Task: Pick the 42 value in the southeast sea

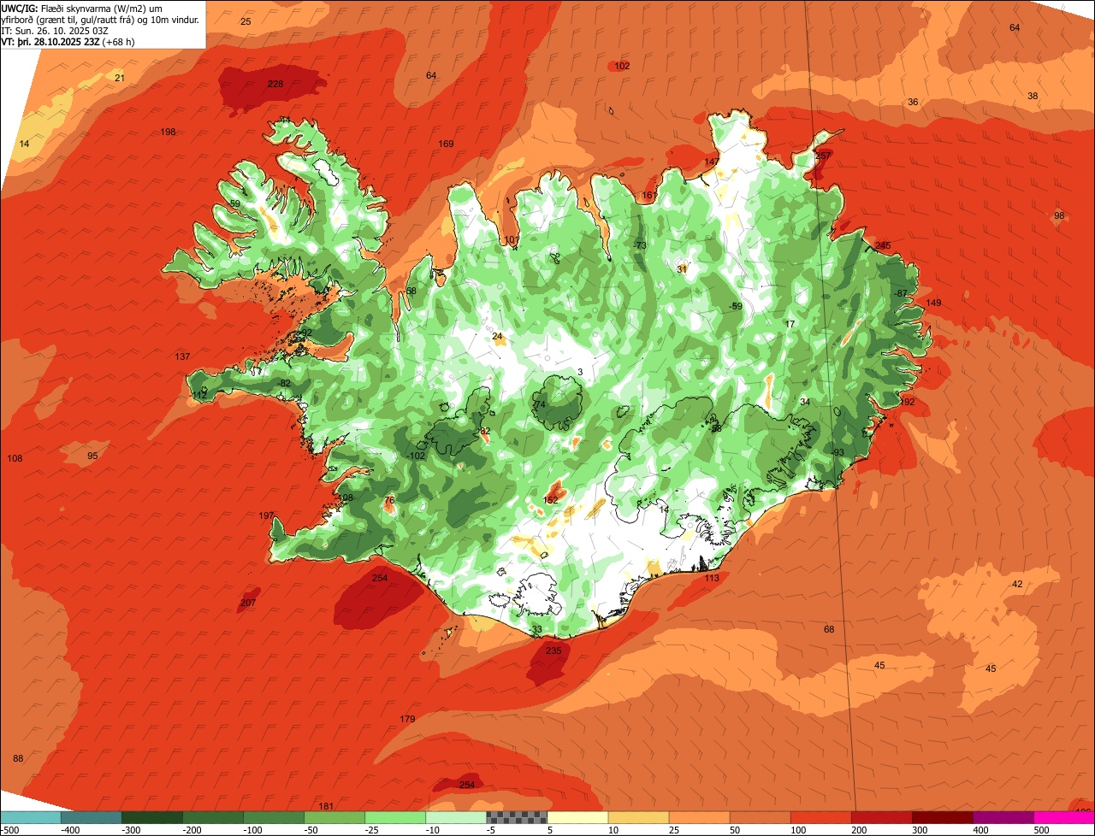Action: [1017, 584]
